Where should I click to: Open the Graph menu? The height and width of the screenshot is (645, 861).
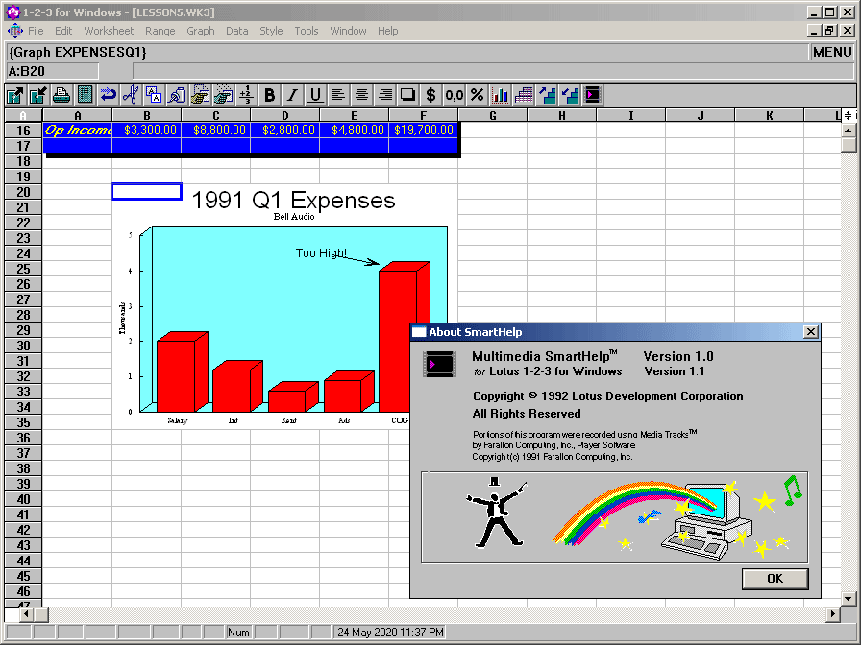tap(201, 31)
